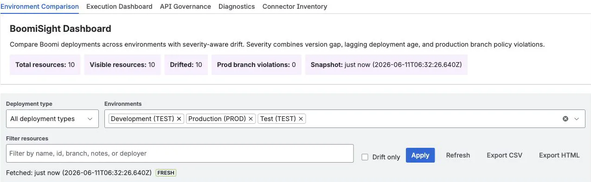Image resolution: width=591 pixels, height=182 pixels.
Task: Clear all selected environments
Action: point(565,119)
